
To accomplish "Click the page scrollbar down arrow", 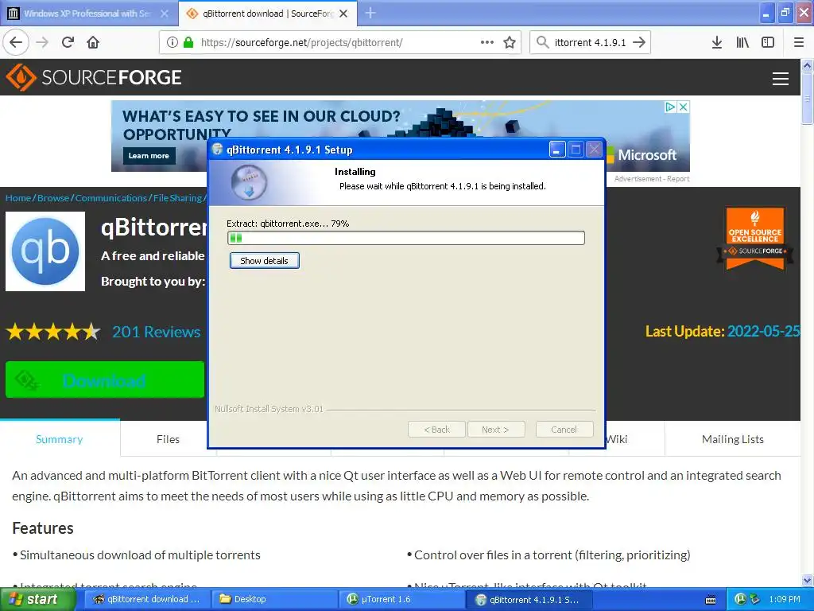I will tap(807, 580).
